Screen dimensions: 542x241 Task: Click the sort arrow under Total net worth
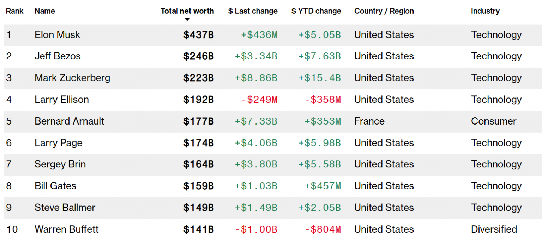(187, 20)
